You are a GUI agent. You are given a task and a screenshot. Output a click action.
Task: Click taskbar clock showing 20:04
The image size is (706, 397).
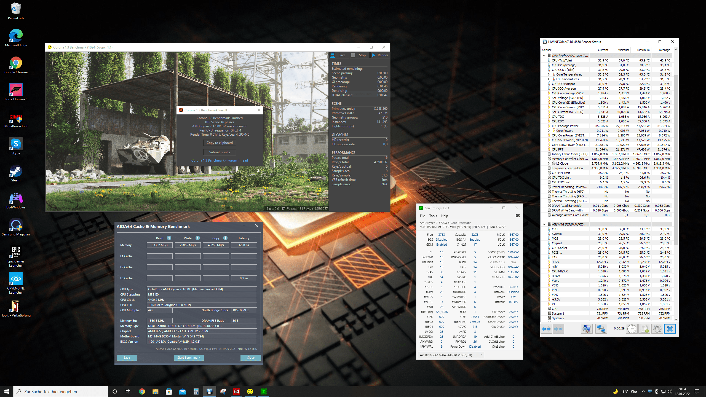[682, 391]
